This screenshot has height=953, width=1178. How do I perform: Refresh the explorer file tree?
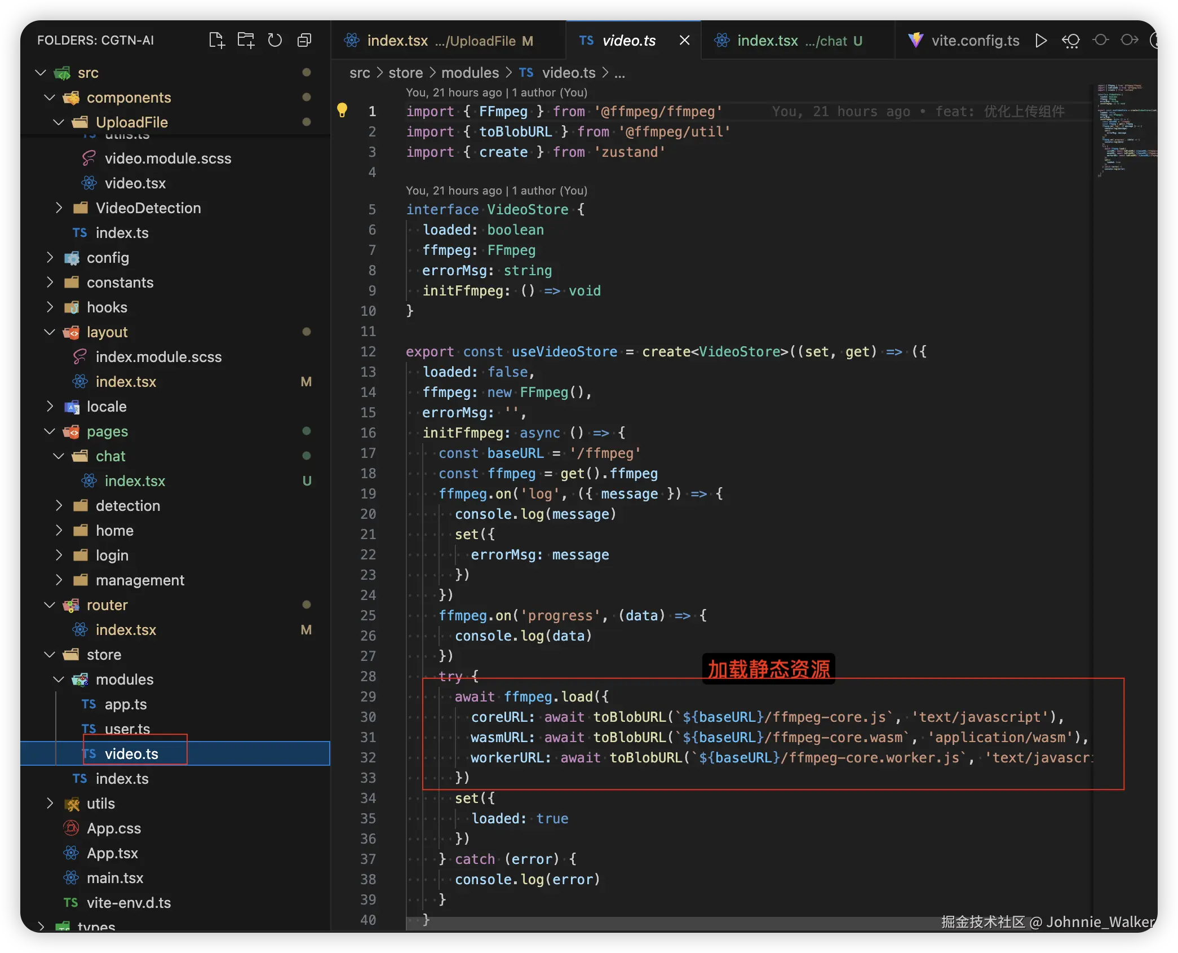pos(275,40)
